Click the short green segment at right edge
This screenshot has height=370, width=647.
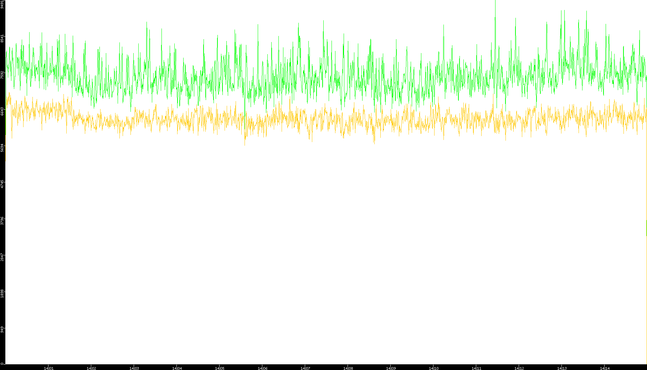coord(646,228)
